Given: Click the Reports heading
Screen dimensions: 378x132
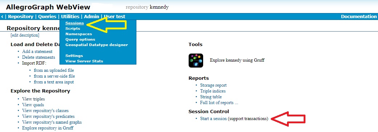Looking at the screenshot, I should click(x=199, y=78).
